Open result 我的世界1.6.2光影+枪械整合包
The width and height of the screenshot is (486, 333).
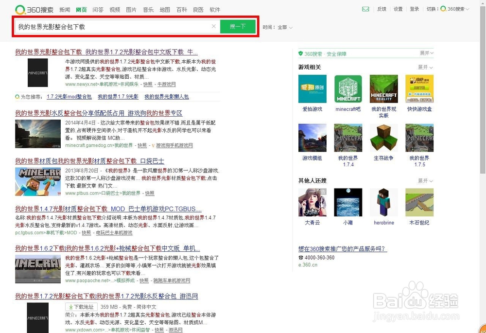107,248
